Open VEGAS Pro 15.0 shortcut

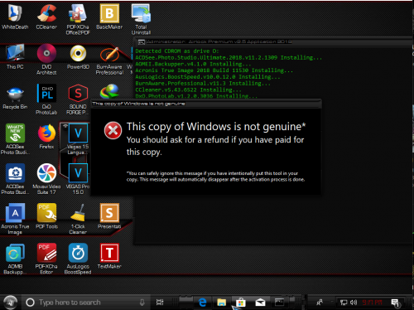coord(78,179)
